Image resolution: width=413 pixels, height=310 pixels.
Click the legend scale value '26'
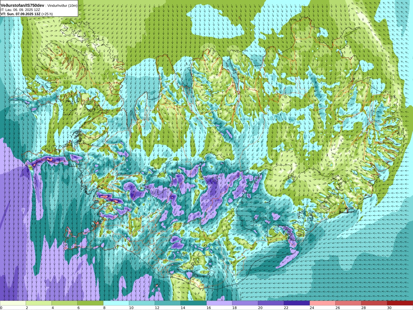337,308
